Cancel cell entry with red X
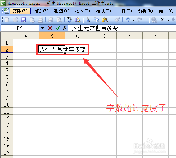 pos(50,28)
